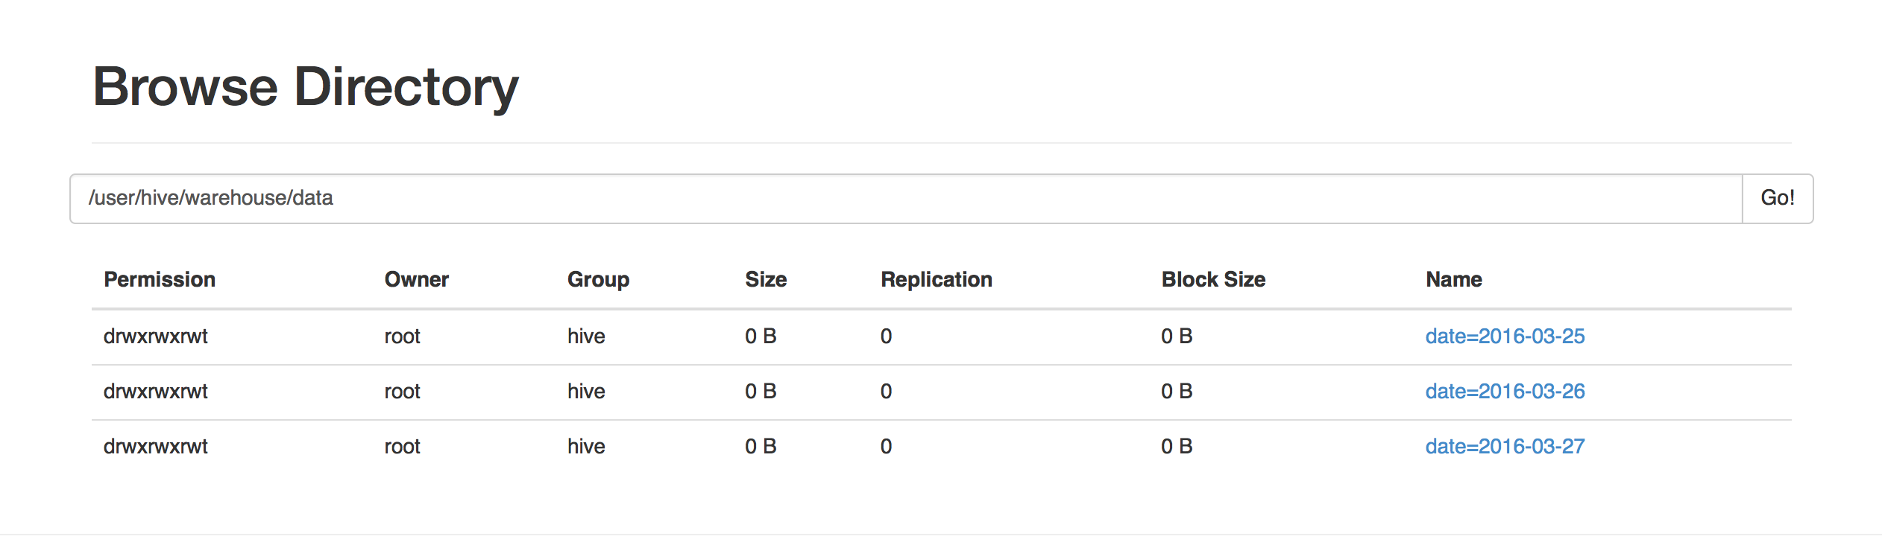Select the group hive cell for date=2016-03-27
The image size is (1882, 545).
[586, 447]
